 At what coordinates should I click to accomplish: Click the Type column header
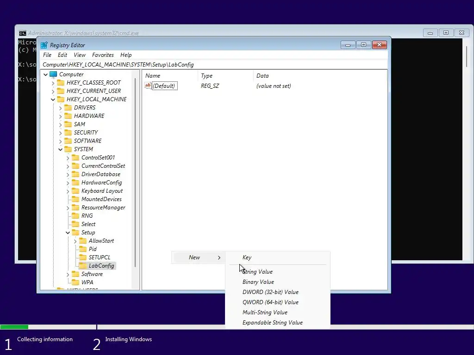pyautogui.click(x=225, y=76)
